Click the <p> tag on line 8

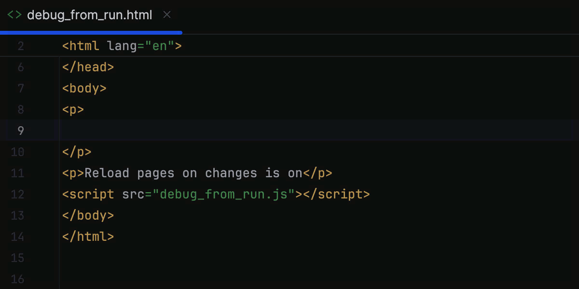pyautogui.click(x=72, y=109)
